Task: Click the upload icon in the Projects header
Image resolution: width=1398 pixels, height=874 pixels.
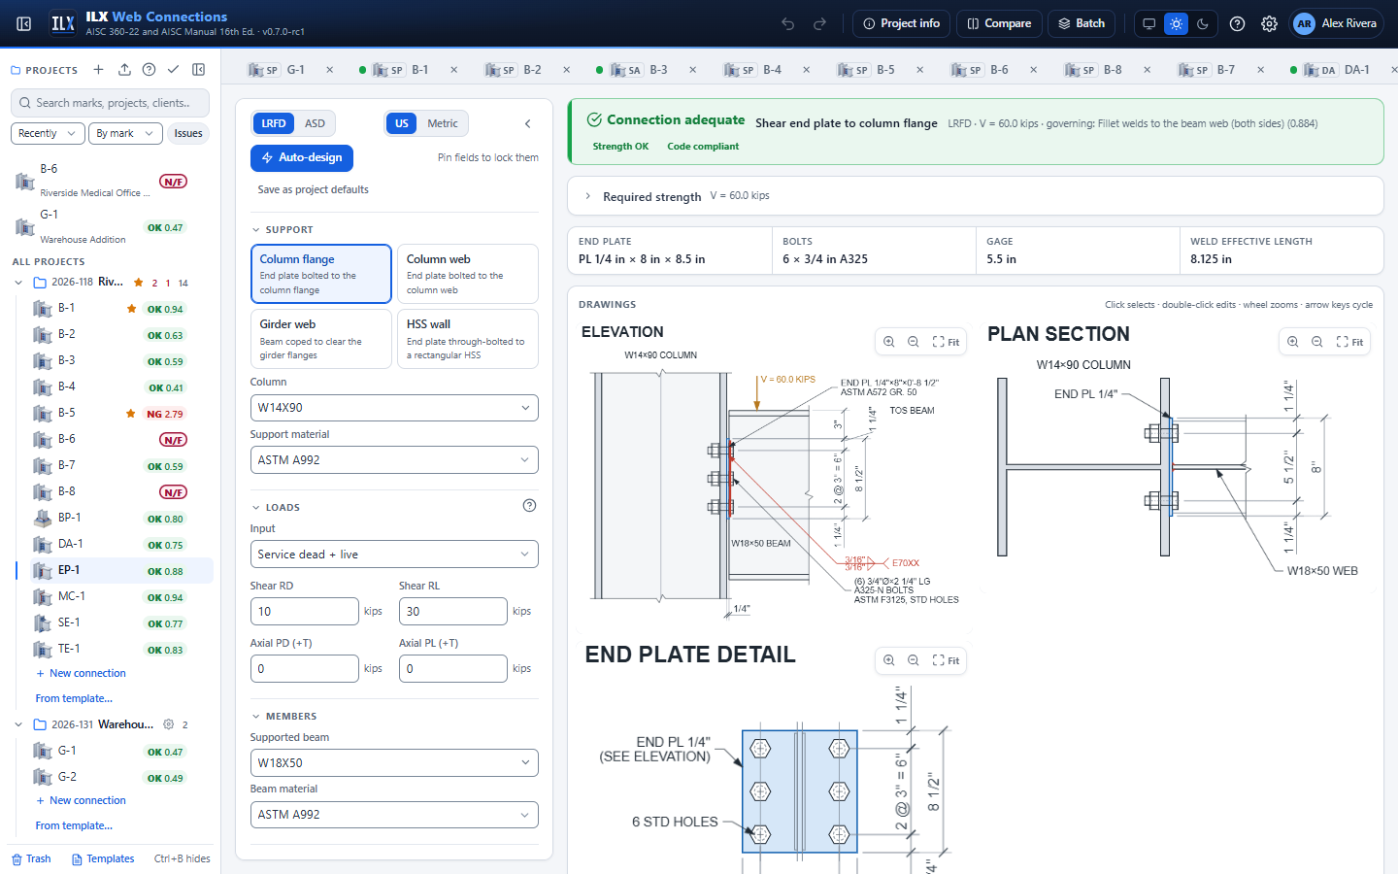Action: coord(124,70)
